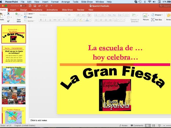Select the Inglaterra-España slide thumbnail

pyautogui.click(x=14, y=75)
